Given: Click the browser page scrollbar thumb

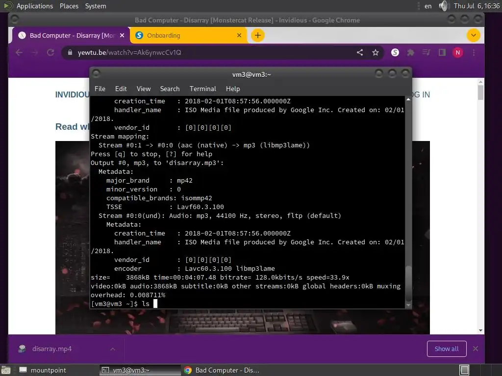Looking at the screenshot, I should pos(480,93).
